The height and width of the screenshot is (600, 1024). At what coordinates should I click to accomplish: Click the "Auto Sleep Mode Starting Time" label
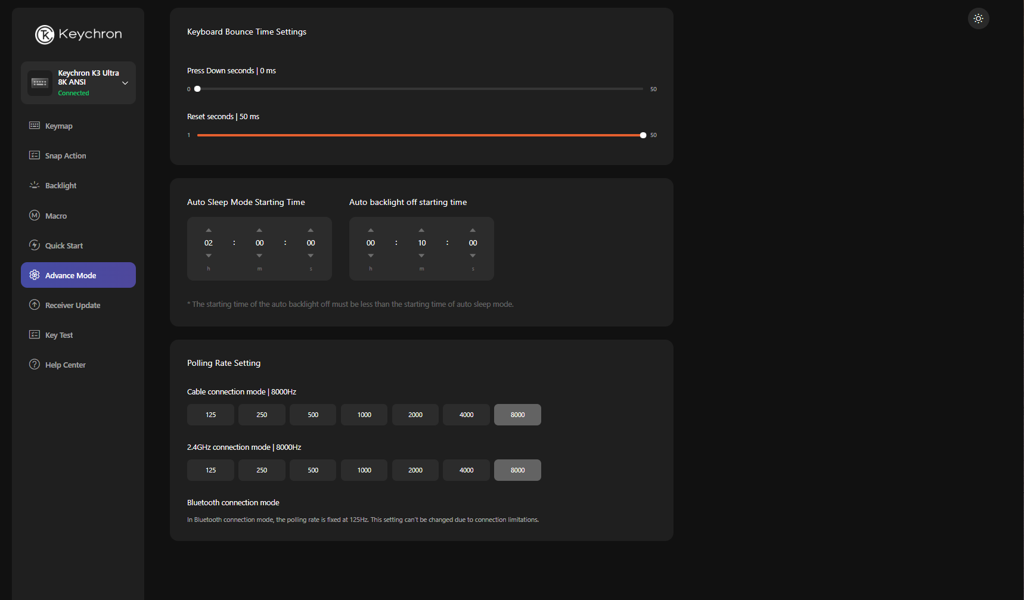(x=246, y=202)
